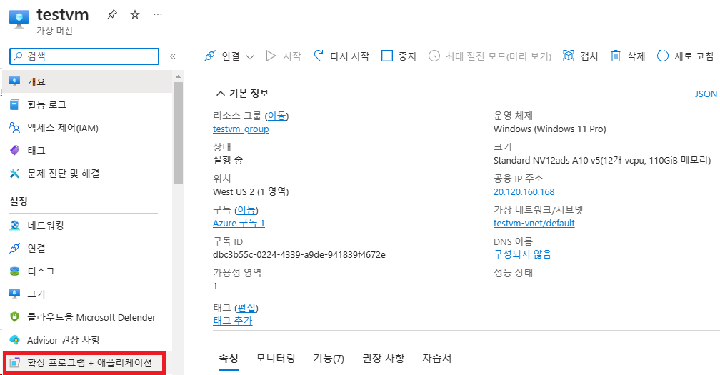Click the 다시 시작 restart arrow icon
720x375 pixels.
(x=319, y=56)
